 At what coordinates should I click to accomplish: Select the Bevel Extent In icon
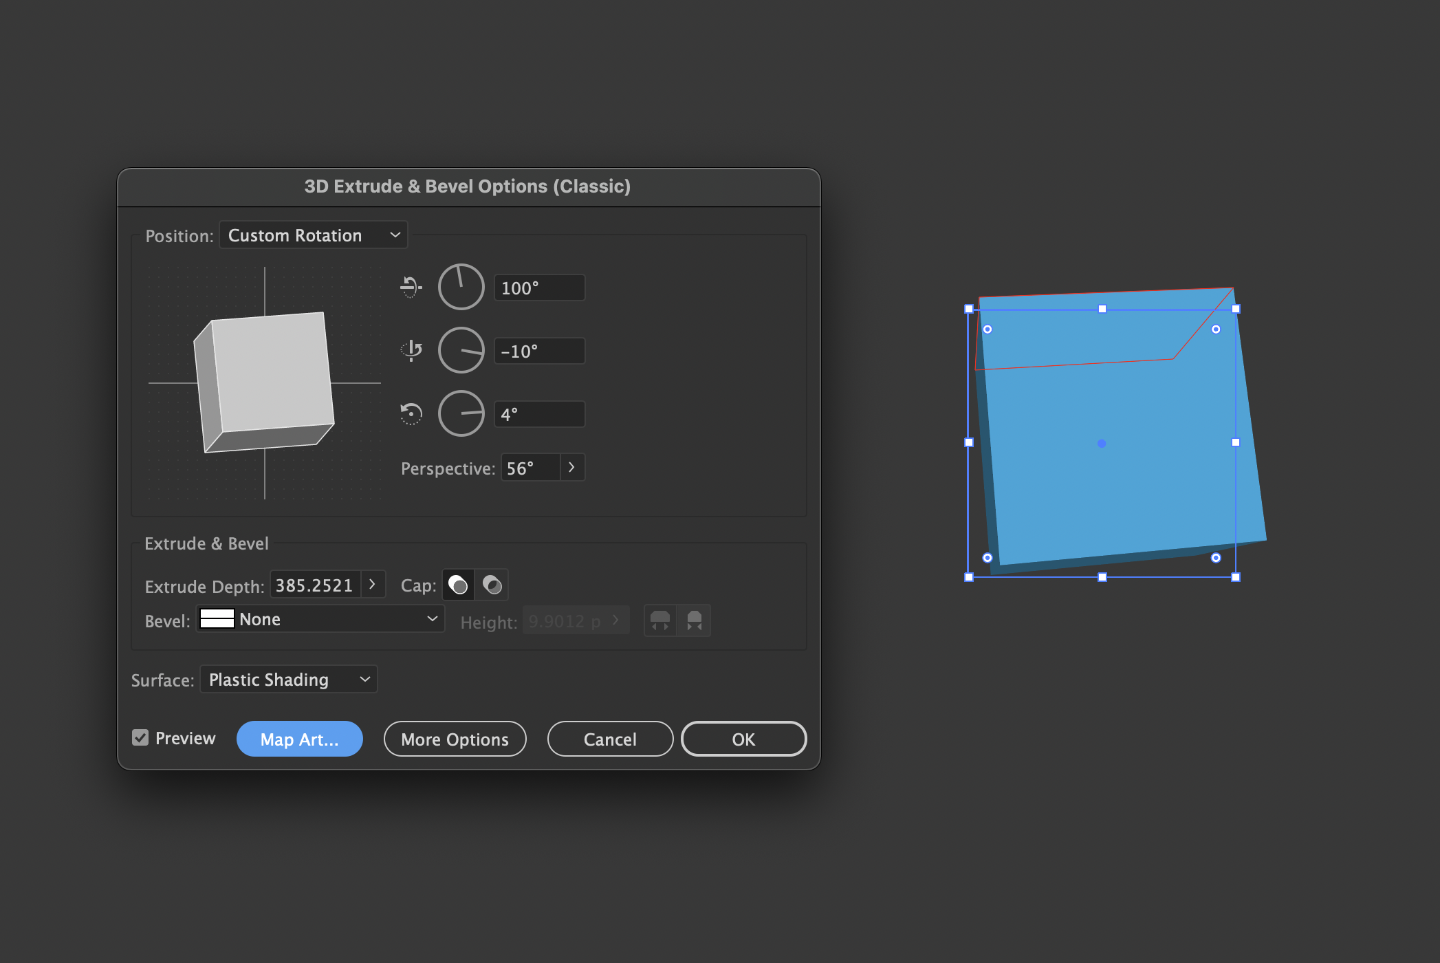tap(695, 620)
